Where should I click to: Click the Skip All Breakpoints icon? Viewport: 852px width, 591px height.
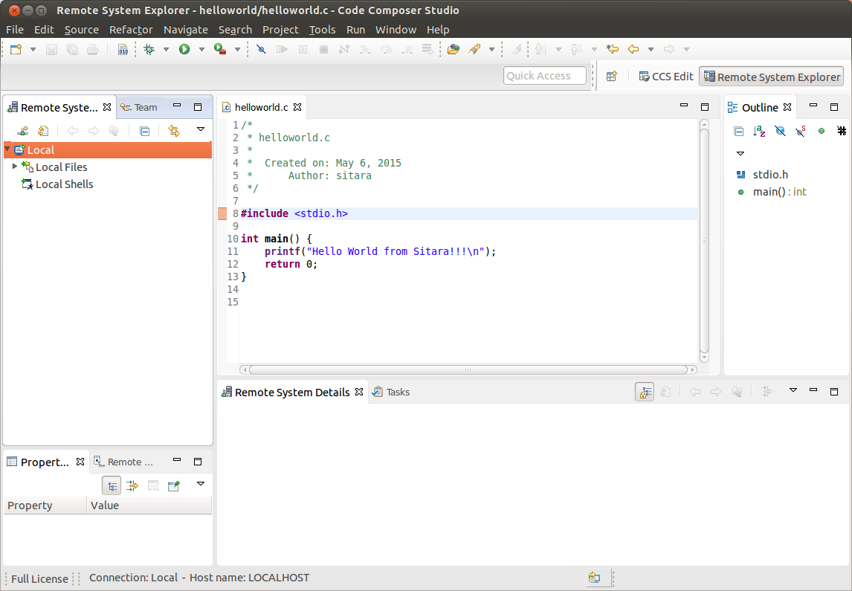coord(261,49)
